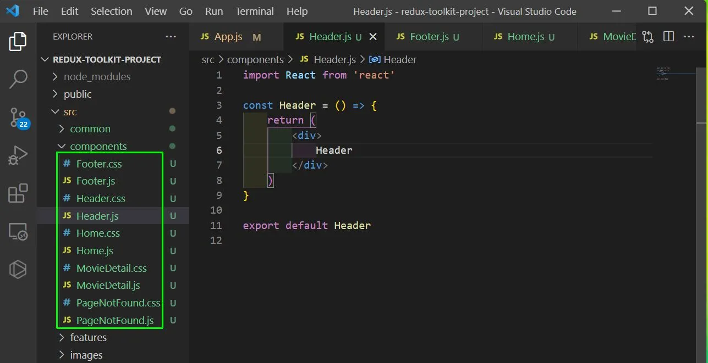Open the Search view icon
Viewport: 708px width, 363px height.
coord(18,79)
